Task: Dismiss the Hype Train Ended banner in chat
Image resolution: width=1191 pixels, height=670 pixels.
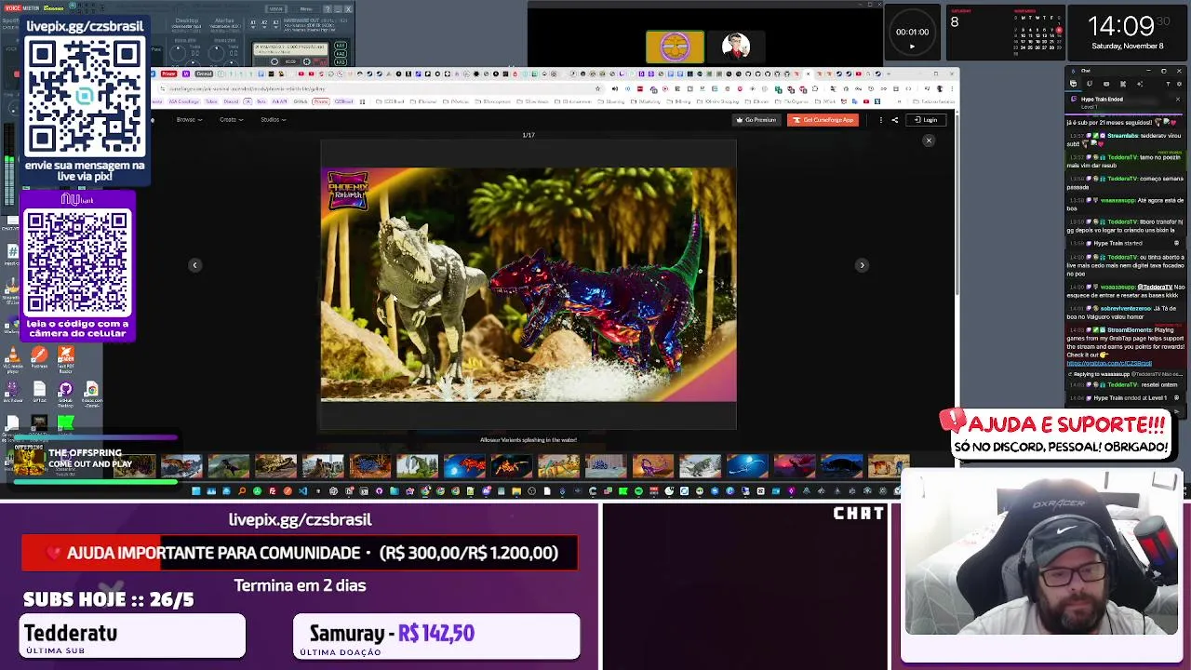Action: point(1177,99)
